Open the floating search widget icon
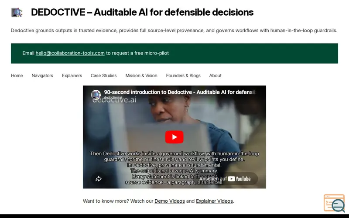This screenshot has height=218, width=349. click(334, 203)
